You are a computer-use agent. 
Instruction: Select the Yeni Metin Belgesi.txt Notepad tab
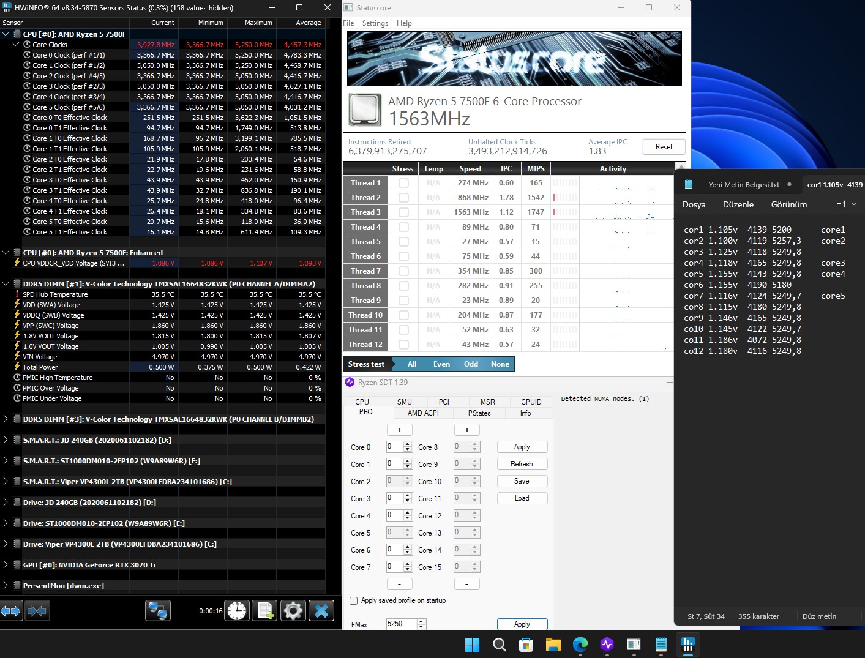pos(744,184)
